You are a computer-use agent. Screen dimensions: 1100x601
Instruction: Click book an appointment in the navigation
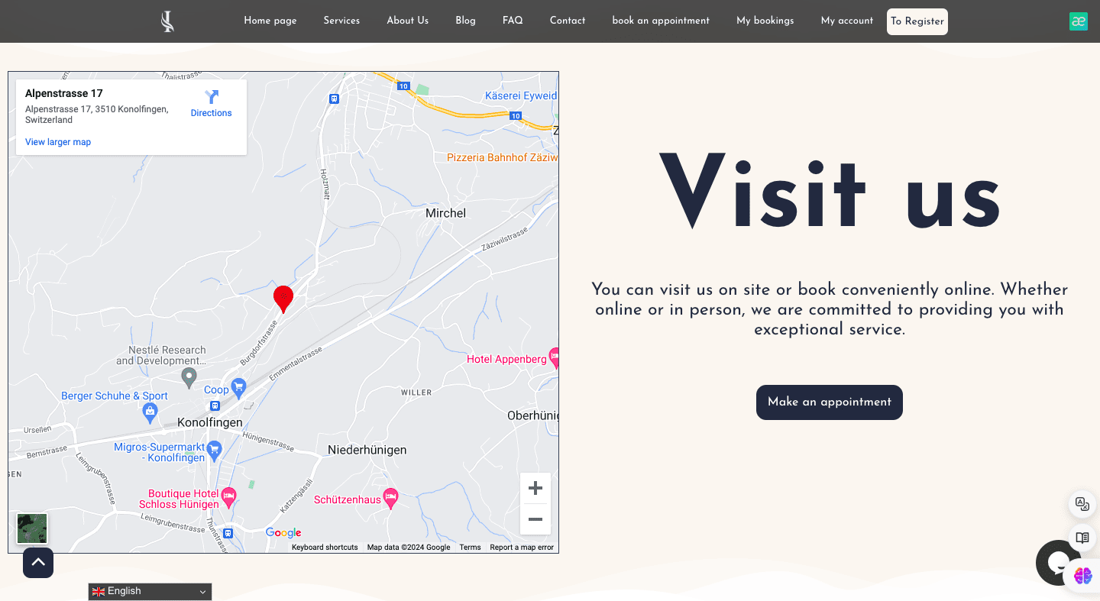point(661,21)
